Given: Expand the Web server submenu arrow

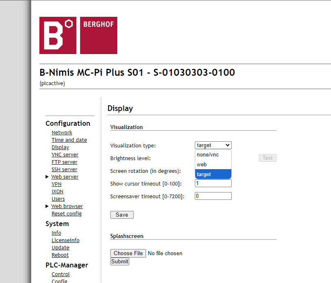Looking at the screenshot, I should pos(47,177).
